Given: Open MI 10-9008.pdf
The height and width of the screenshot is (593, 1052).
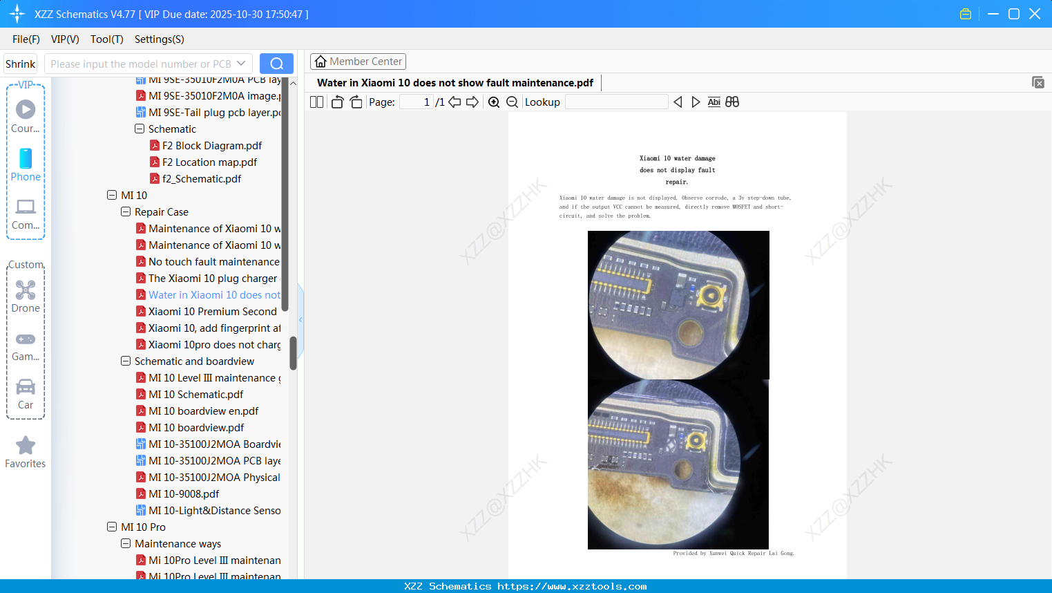Looking at the screenshot, I should [x=178, y=493].
